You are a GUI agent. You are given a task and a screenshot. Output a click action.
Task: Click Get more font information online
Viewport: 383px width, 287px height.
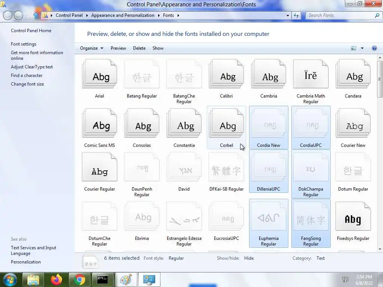[37, 55]
